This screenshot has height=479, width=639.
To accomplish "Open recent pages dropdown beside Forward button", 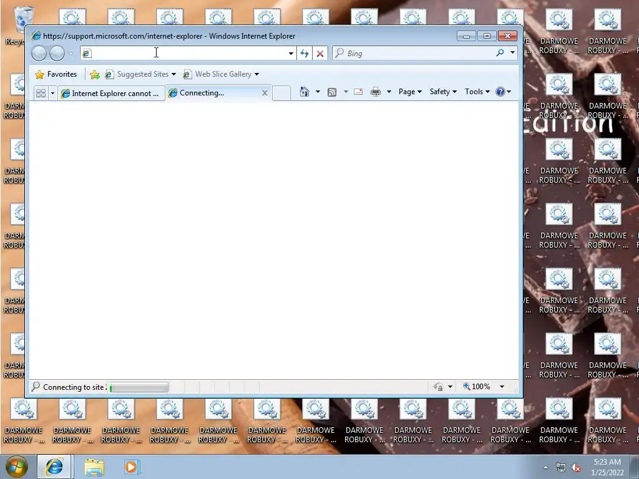I will click(71, 53).
